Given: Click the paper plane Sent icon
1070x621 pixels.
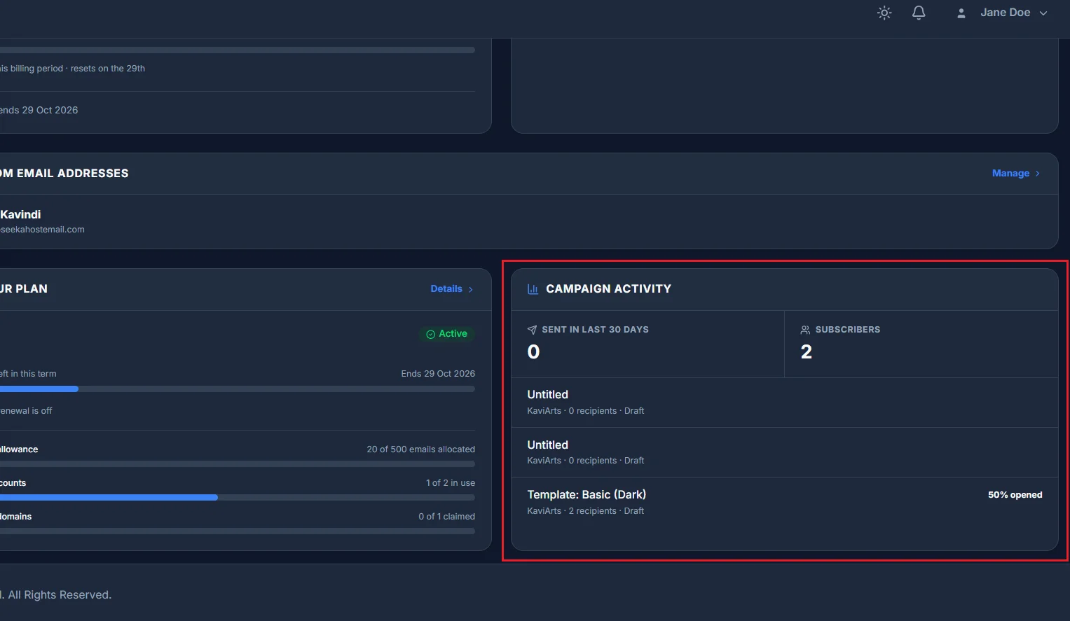Looking at the screenshot, I should [532, 330].
